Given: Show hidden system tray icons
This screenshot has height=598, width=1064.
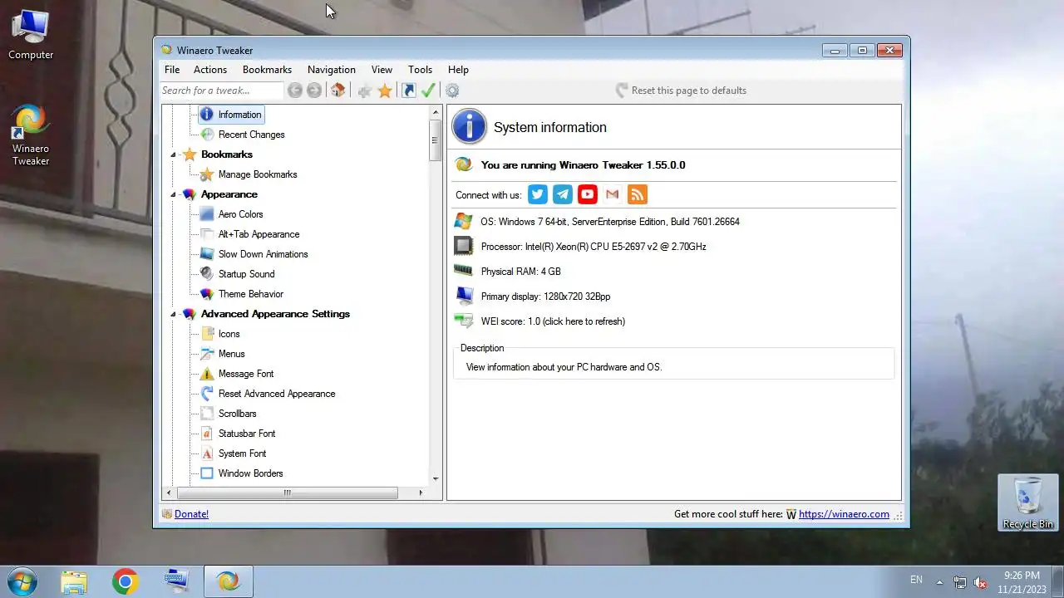Looking at the screenshot, I should 939,582.
